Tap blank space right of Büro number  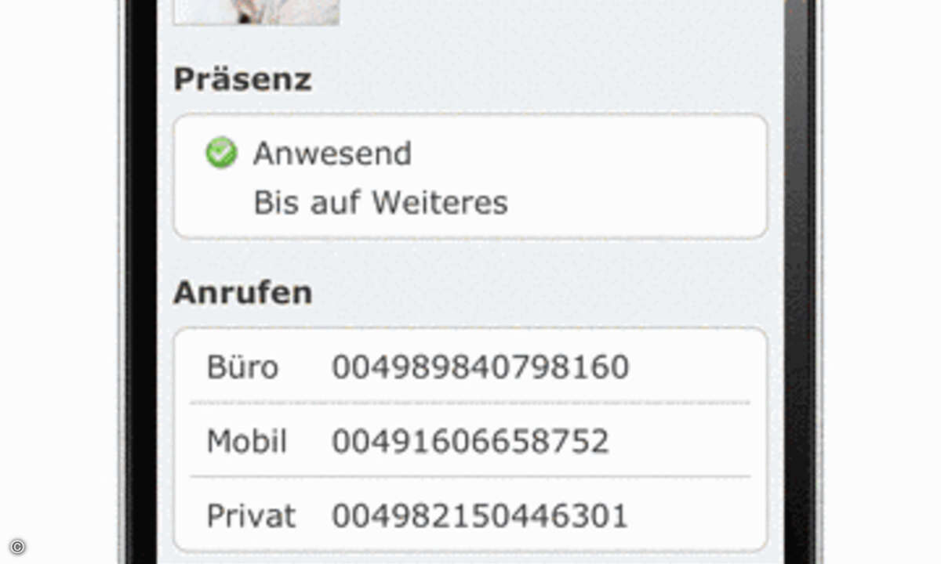pos(690,367)
